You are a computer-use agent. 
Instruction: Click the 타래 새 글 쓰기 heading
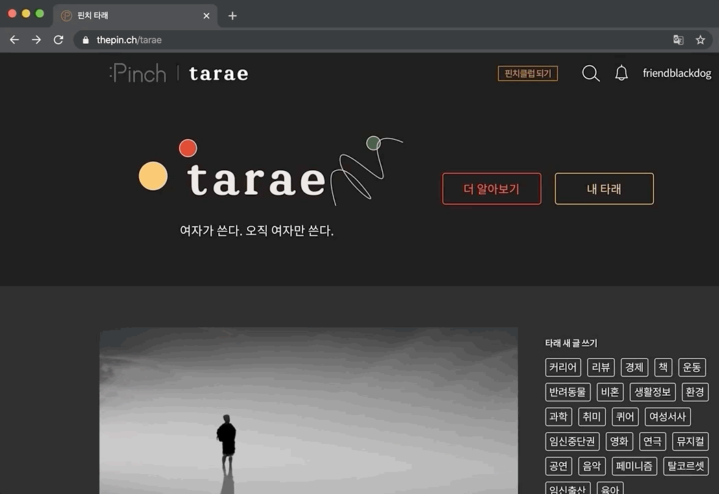click(x=571, y=343)
